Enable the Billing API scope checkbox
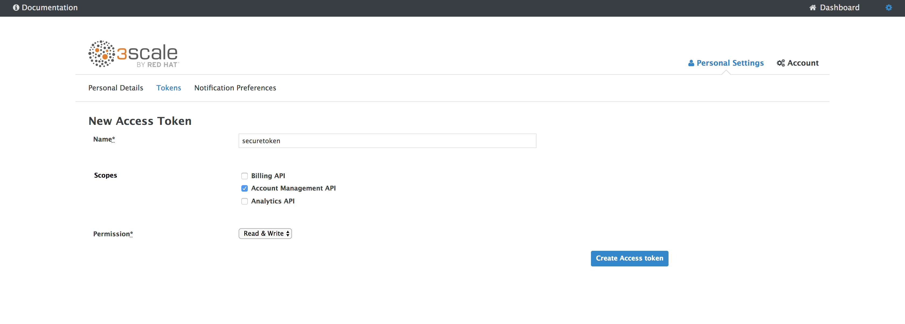The image size is (905, 324). point(245,176)
